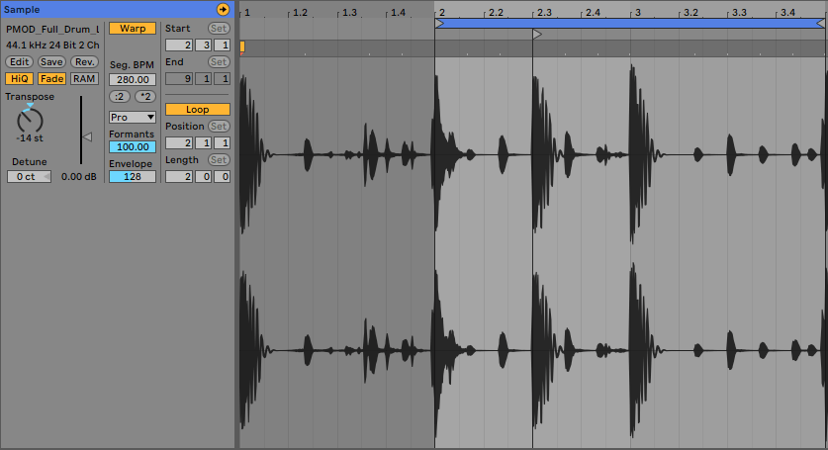The width and height of the screenshot is (828, 450).
Task: Double the tempo with the *2 button
Action: (144, 97)
